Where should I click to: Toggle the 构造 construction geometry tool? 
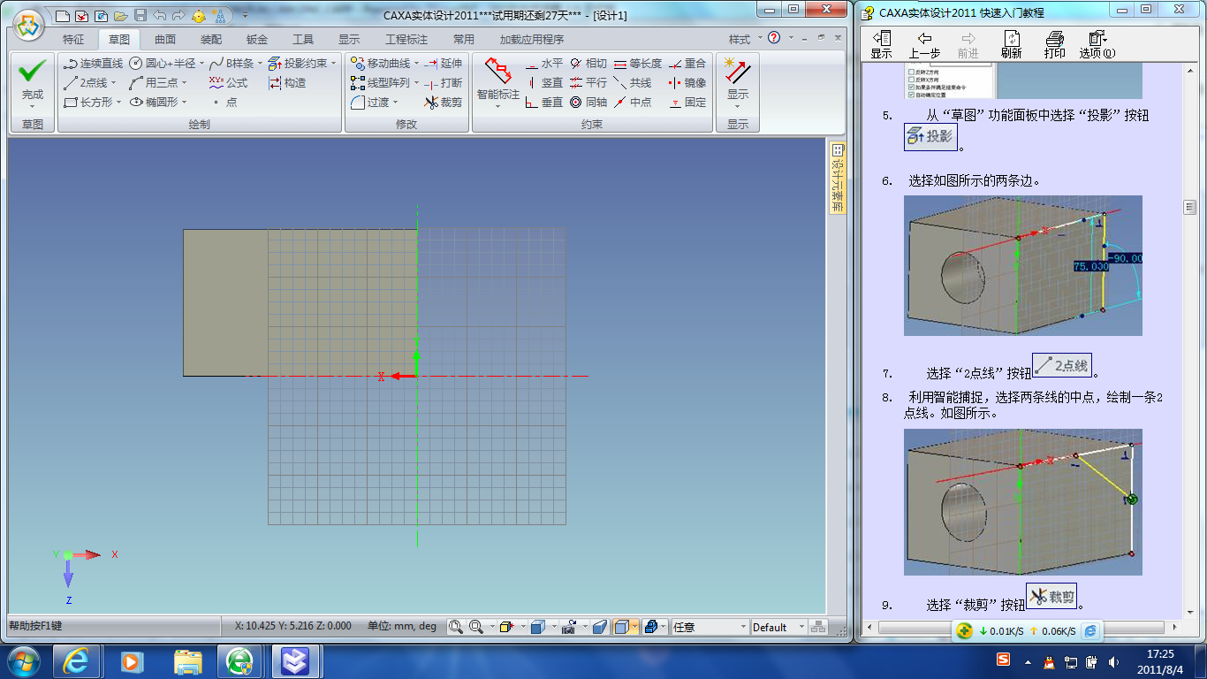(287, 83)
